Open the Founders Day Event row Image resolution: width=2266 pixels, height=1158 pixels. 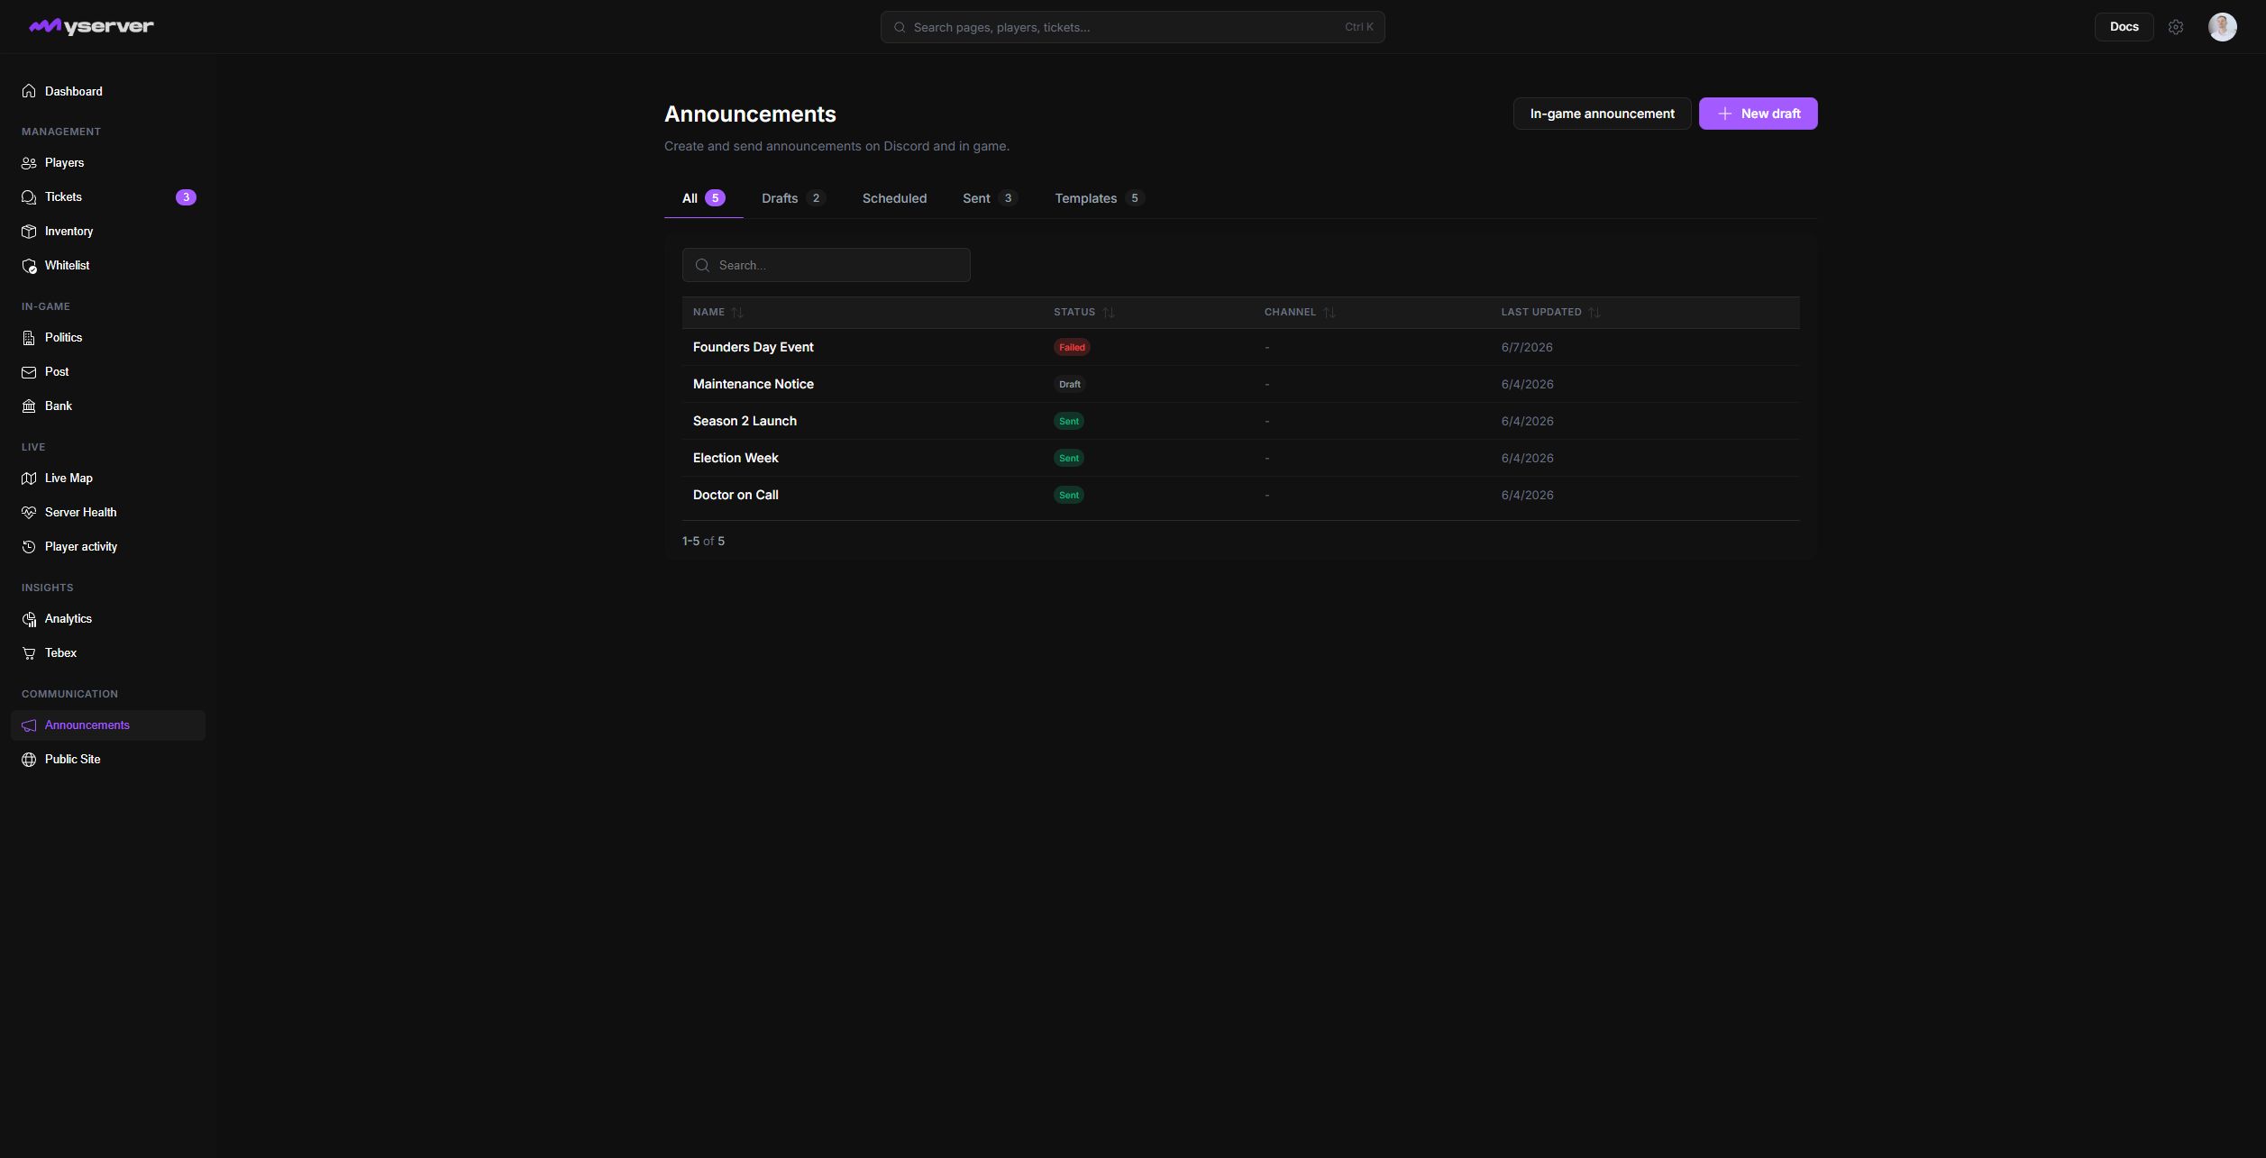coord(1240,347)
